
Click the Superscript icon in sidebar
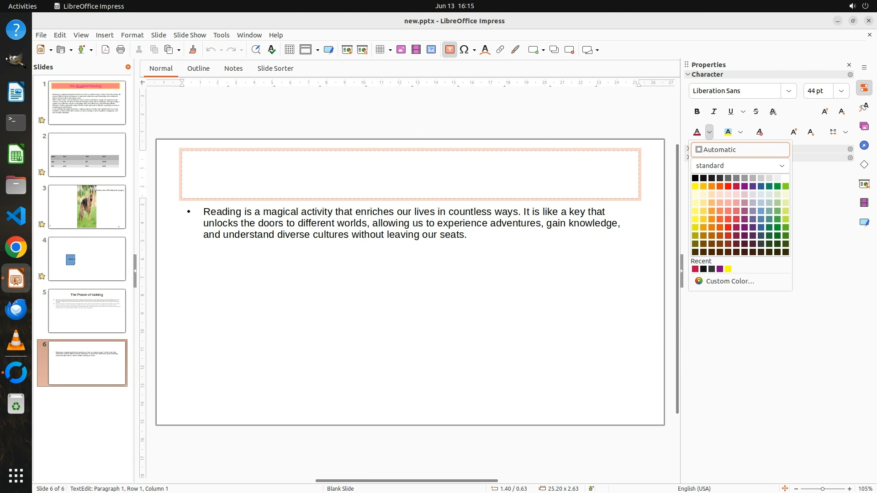coord(794,132)
